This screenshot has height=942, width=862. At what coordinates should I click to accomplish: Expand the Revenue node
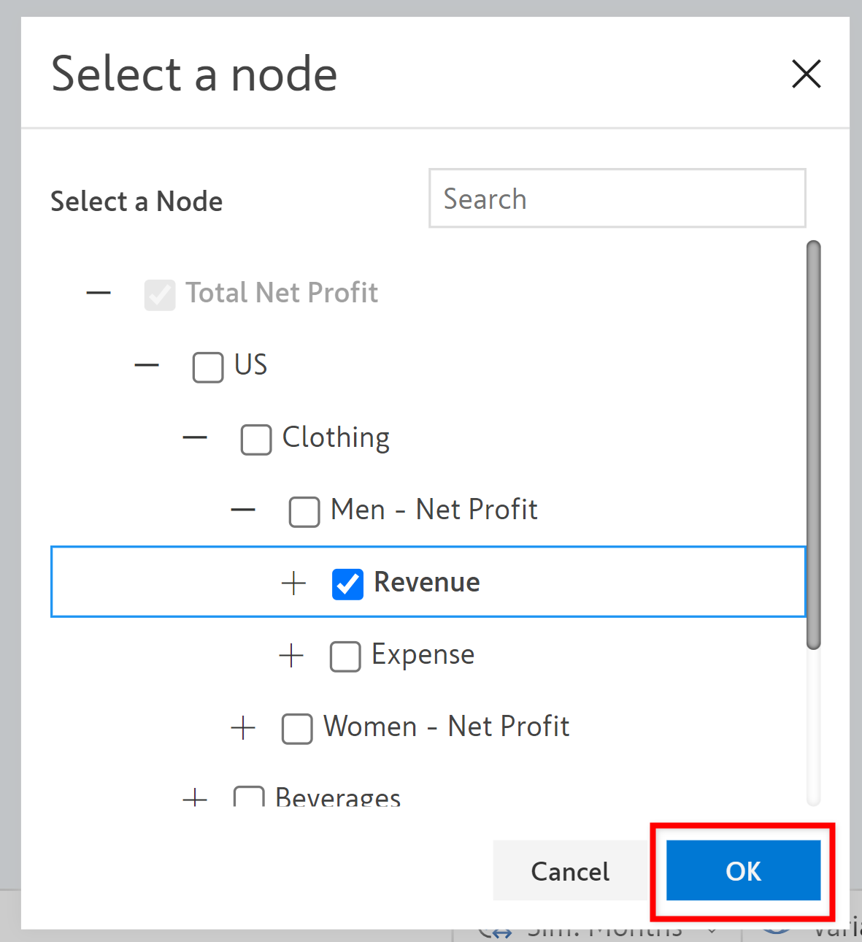[293, 583]
